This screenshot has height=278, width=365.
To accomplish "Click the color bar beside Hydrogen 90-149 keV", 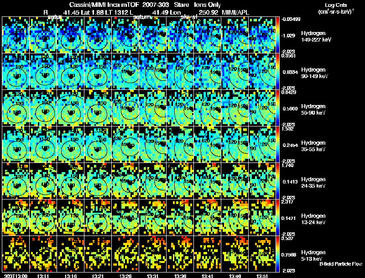I will click(277, 72).
